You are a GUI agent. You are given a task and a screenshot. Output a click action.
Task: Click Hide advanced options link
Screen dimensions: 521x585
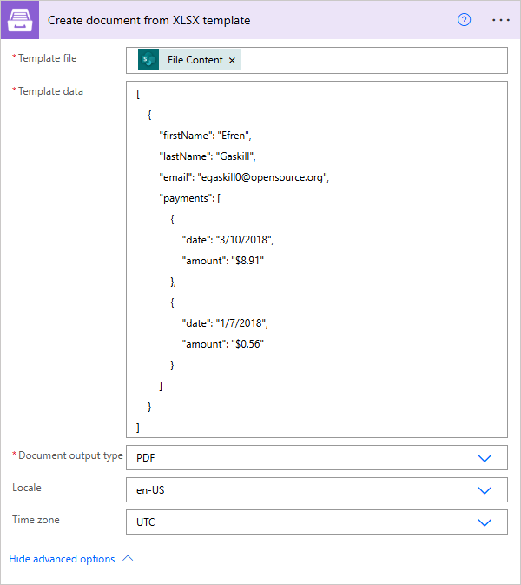(62, 559)
